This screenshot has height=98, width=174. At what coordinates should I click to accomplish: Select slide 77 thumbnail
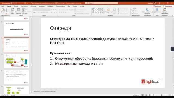tap(16, 77)
